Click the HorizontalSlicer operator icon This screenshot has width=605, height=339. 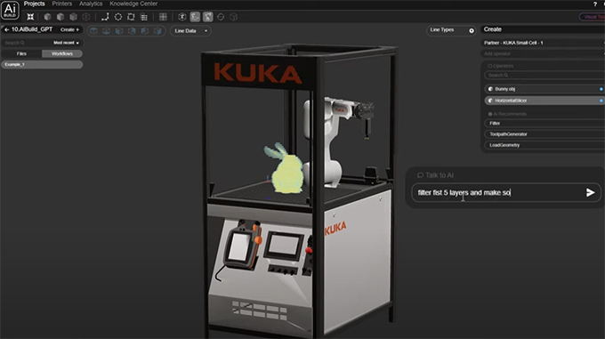click(x=490, y=101)
